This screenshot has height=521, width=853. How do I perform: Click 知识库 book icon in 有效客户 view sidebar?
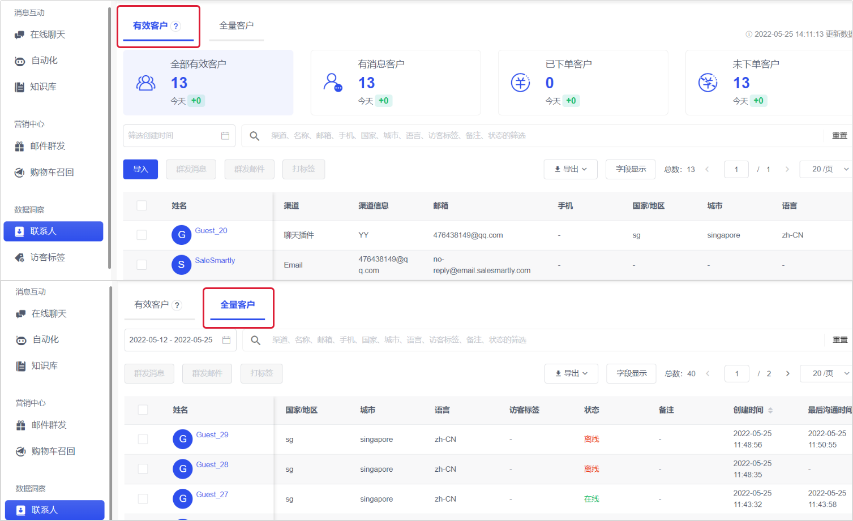coord(20,87)
